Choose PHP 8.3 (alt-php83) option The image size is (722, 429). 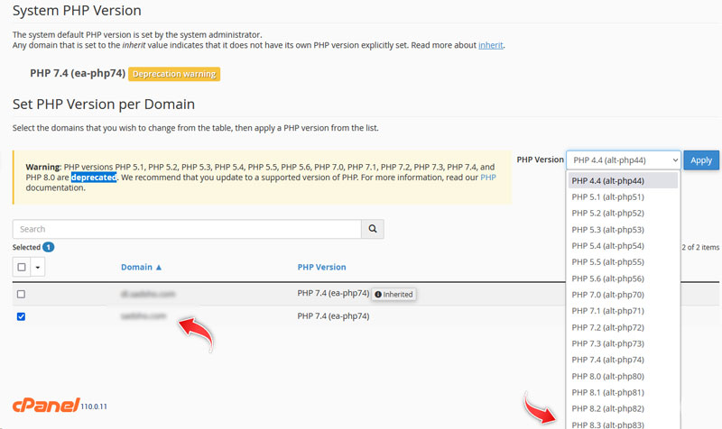pos(623,424)
